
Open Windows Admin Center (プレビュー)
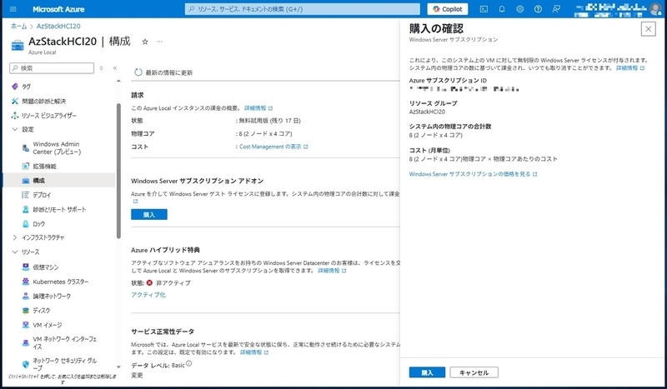tap(57, 148)
